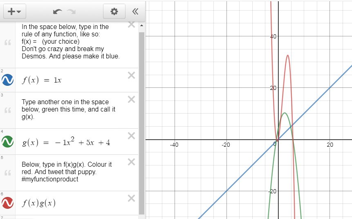The image size is (352, 219).
Task: Click the expression list scrollbar thumb
Action: coord(141,123)
